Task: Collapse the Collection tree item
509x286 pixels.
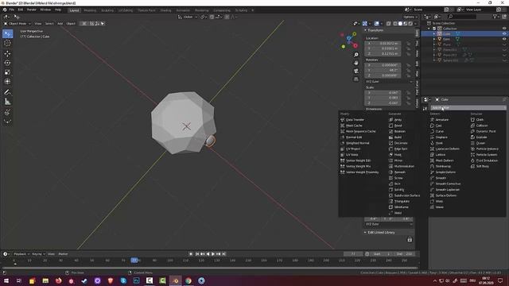Action: (x=429, y=29)
